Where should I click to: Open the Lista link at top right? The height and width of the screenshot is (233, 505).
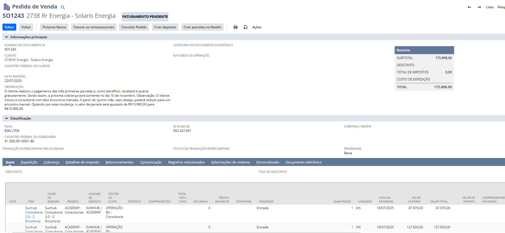tap(490, 7)
